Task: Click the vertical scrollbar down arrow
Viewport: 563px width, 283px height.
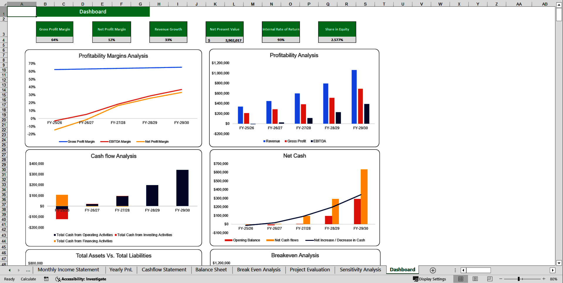Action: (x=559, y=263)
